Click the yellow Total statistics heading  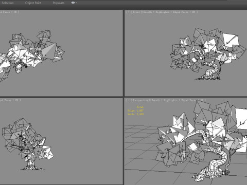click(140, 107)
